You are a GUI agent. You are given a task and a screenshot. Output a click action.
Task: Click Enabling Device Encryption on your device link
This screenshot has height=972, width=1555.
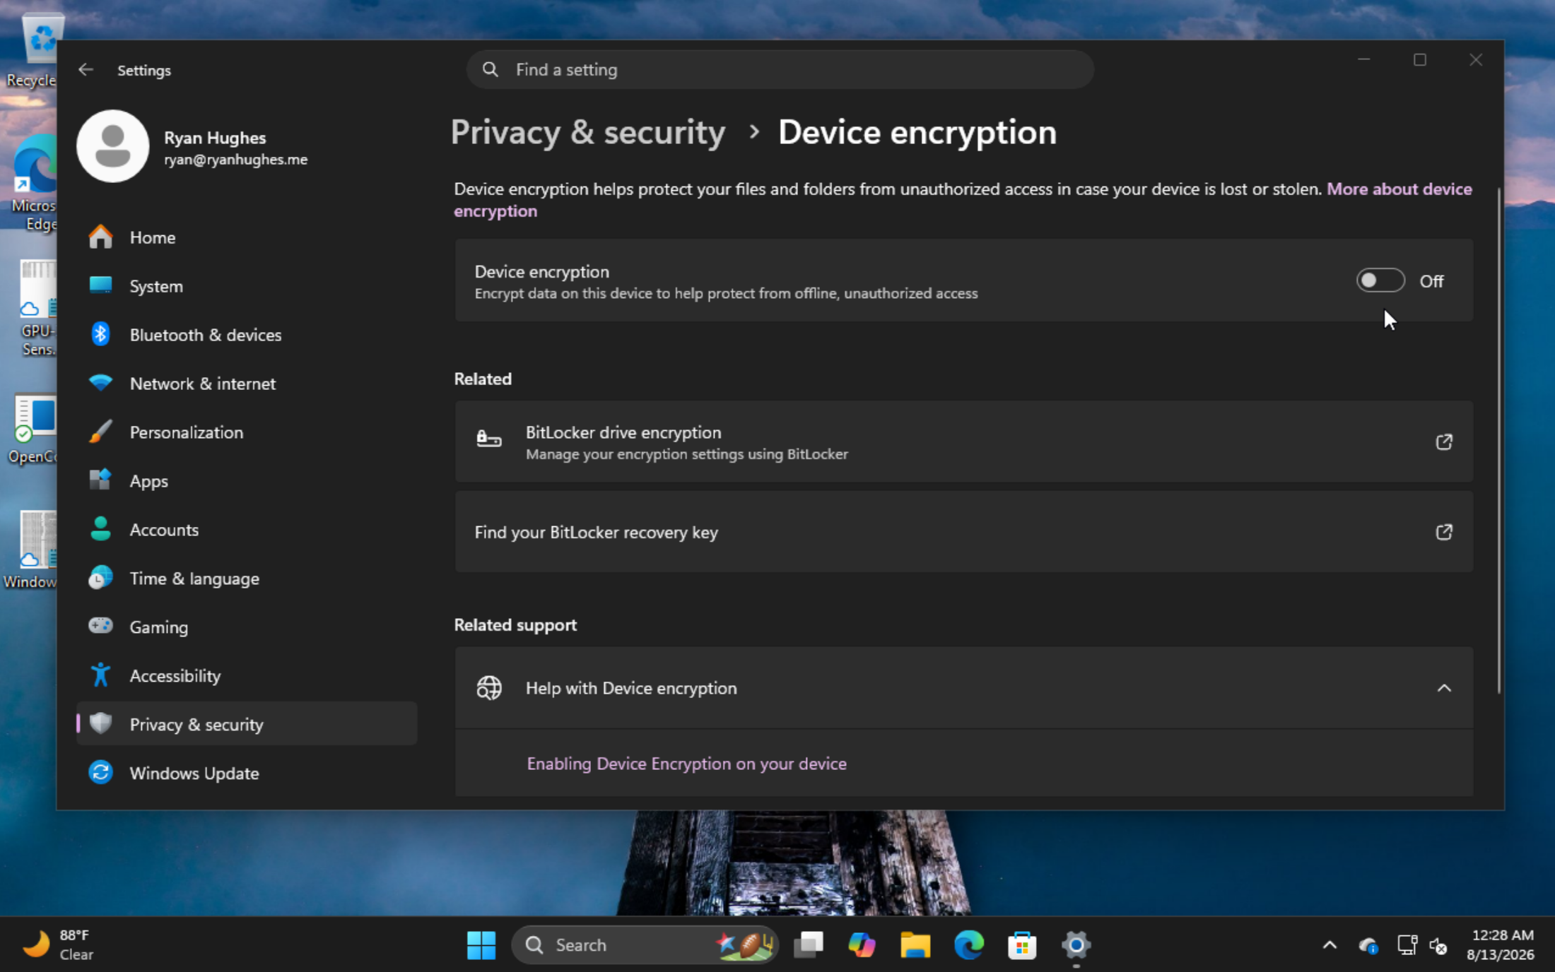point(686,764)
